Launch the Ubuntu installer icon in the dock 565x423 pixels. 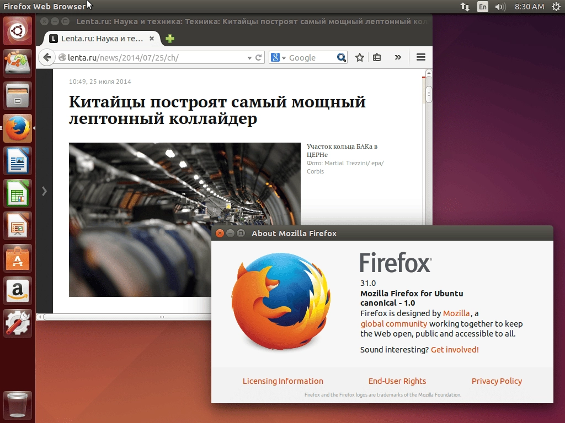[18, 63]
